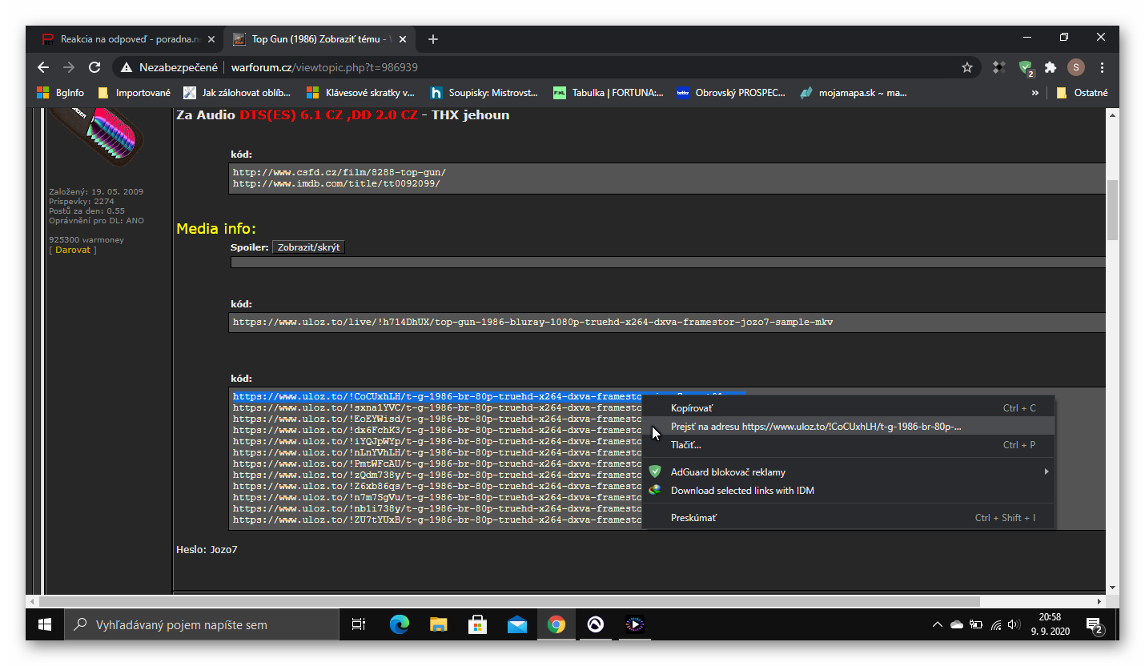Screen dimensions: 1145x666
Task: Open the AdGuard extension icon in toolbar
Action: click(1025, 67)
